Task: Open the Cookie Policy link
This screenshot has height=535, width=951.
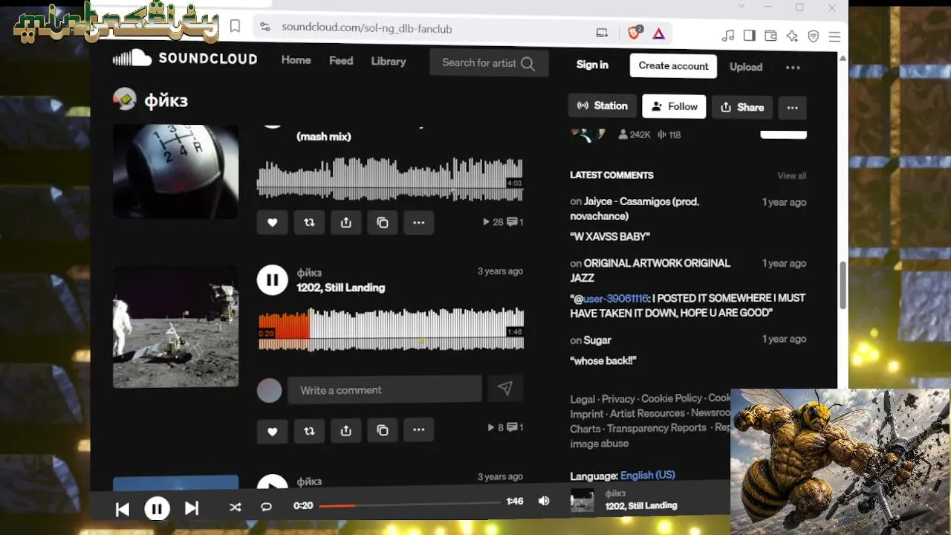Action: [672, 398]
